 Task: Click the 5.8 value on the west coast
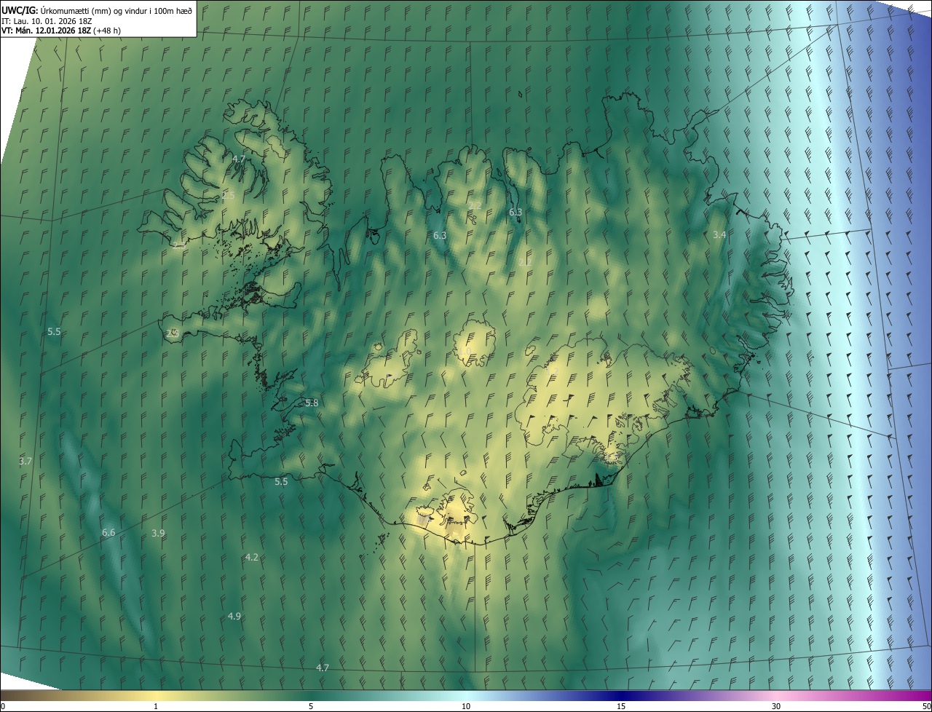312,403
